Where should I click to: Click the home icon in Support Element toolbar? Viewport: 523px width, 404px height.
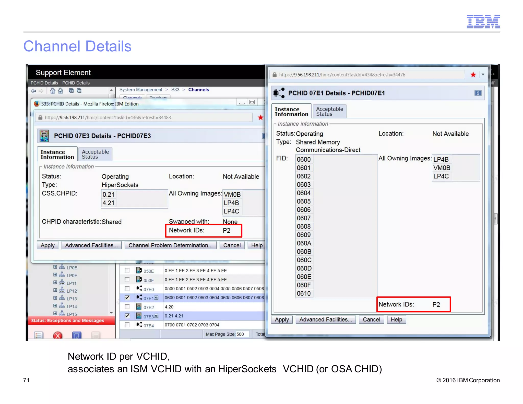pos(53,91)
